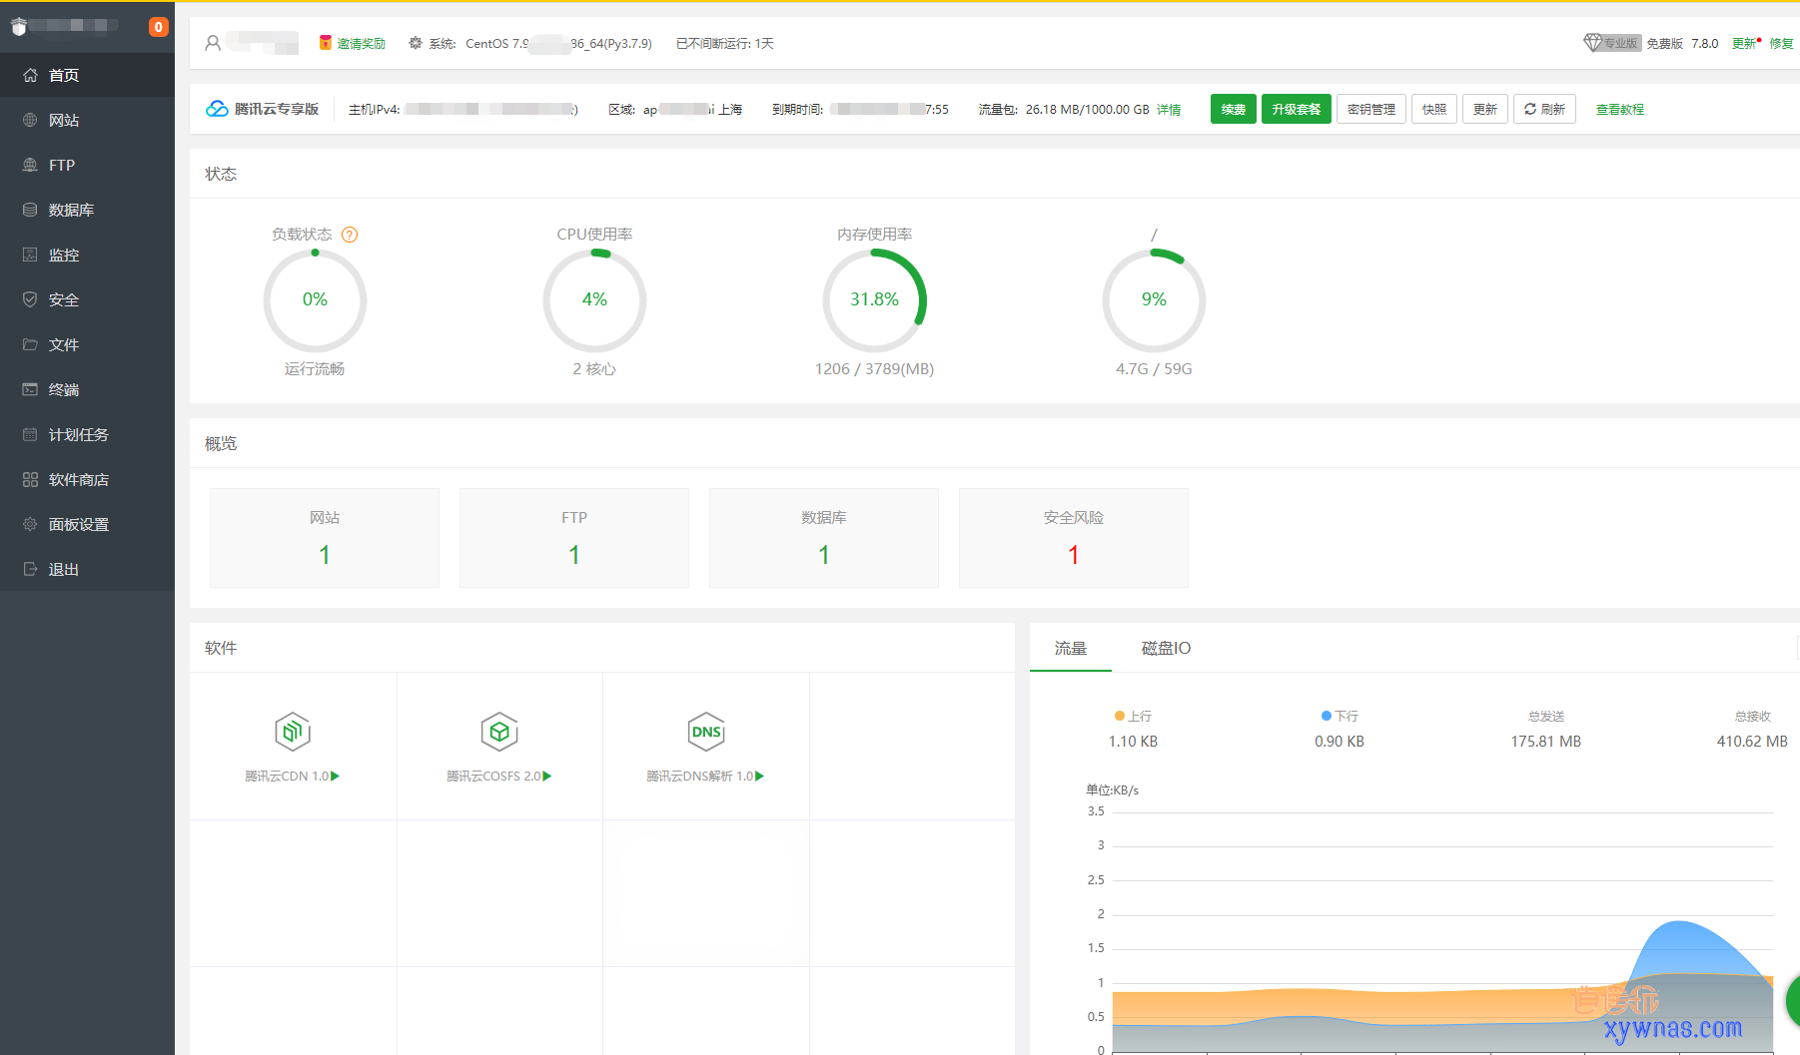1800x1055 pixels.
Task: Click the 腾讯云专享版 cloud logo
Action: pos(217,109)
